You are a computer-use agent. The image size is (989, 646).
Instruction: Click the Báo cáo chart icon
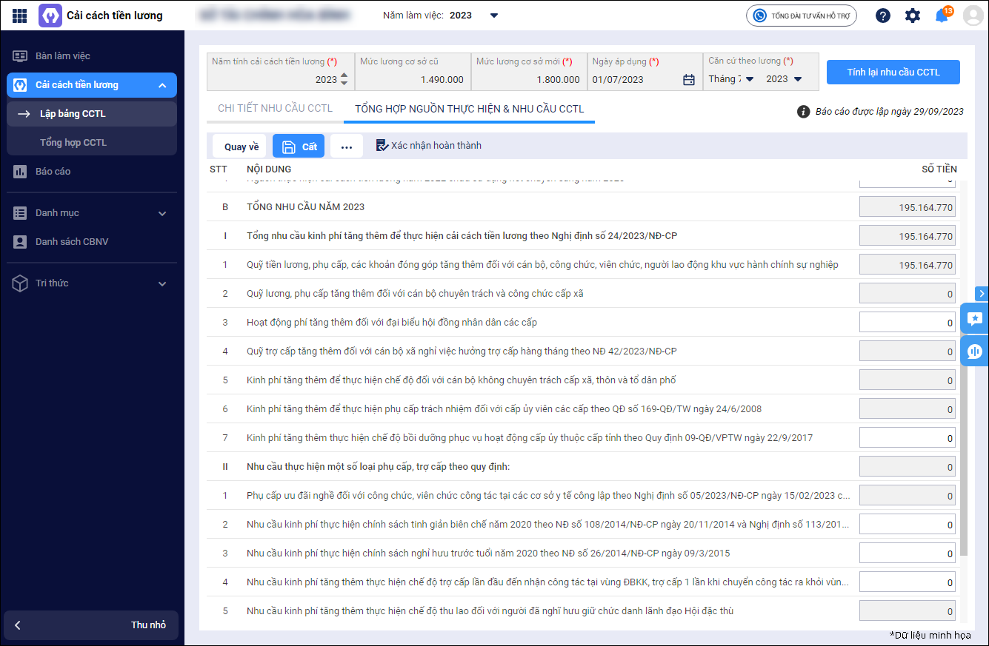click(x=20, y=172)
